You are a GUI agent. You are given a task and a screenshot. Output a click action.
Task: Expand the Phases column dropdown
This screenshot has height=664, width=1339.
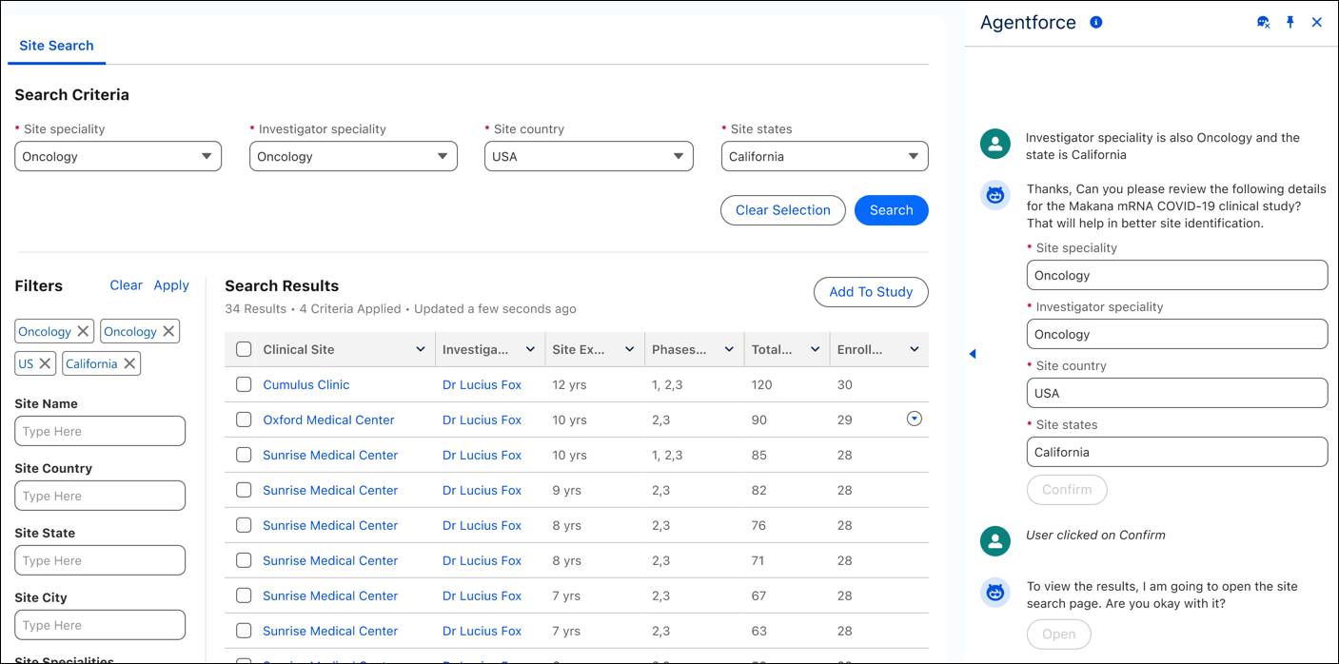729,348
